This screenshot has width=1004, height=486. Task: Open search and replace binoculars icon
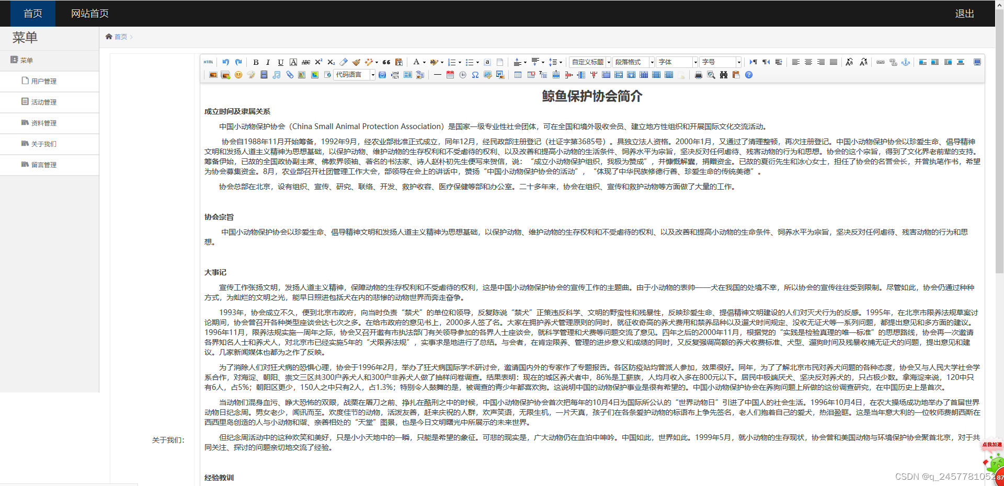[723, 75]
